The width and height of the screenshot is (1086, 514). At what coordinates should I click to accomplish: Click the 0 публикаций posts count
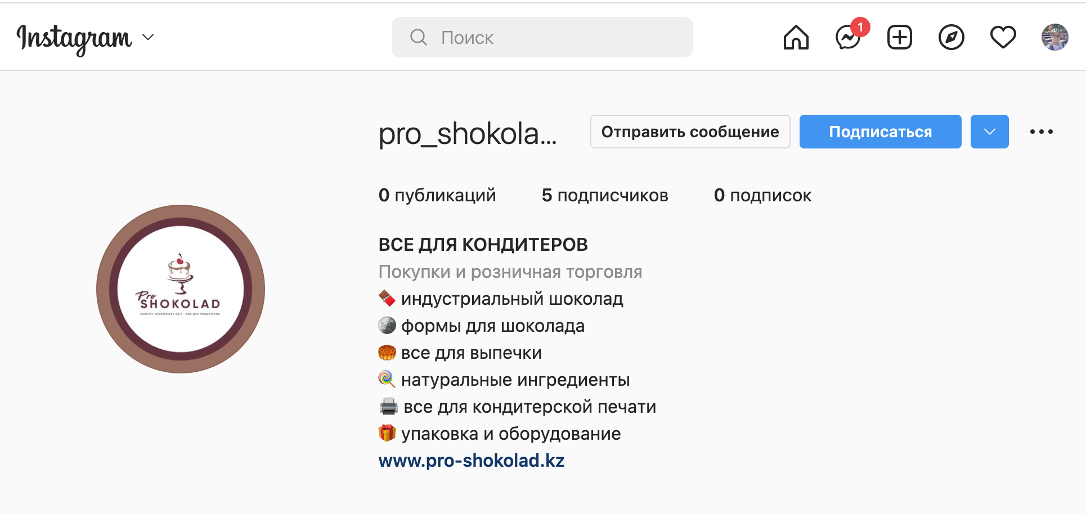pos(437,195)
